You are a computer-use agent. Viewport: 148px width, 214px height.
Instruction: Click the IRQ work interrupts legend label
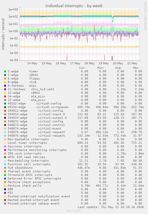(25, 154)
